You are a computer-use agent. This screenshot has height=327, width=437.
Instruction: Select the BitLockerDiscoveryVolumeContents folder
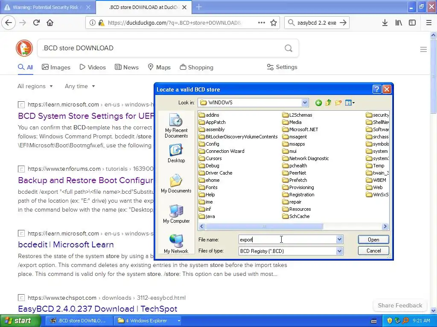point(238,137)
